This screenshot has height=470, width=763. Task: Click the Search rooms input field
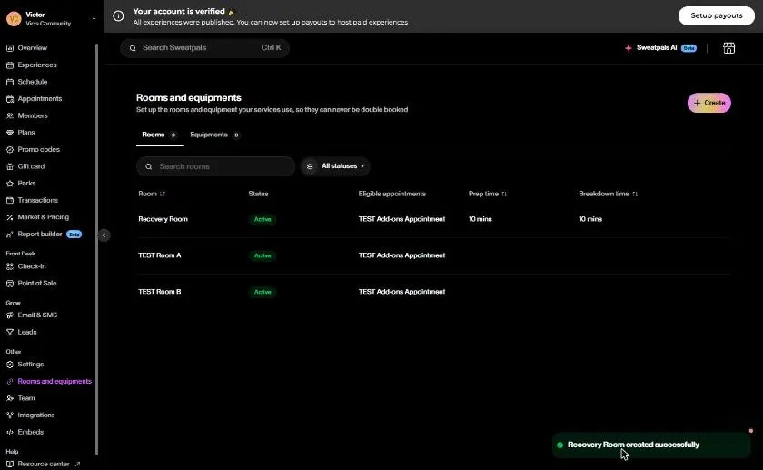(215, 166)
